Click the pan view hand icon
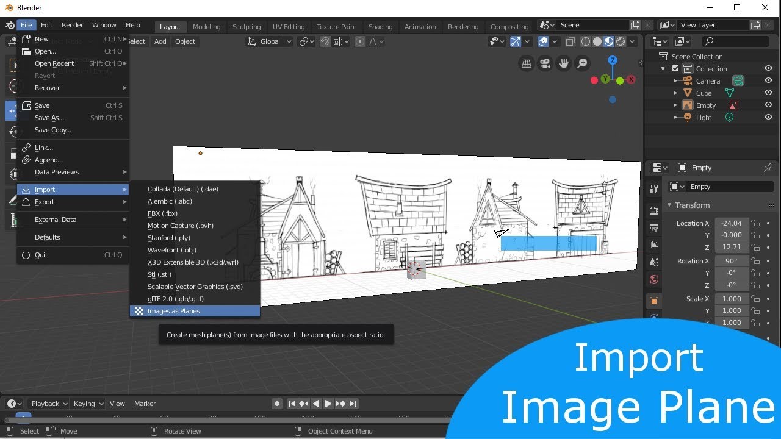 [x=564, y=63]
